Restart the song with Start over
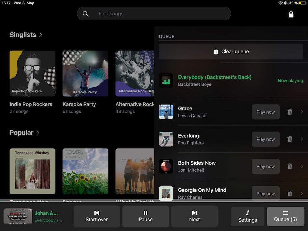 click(x=97, y=217)
